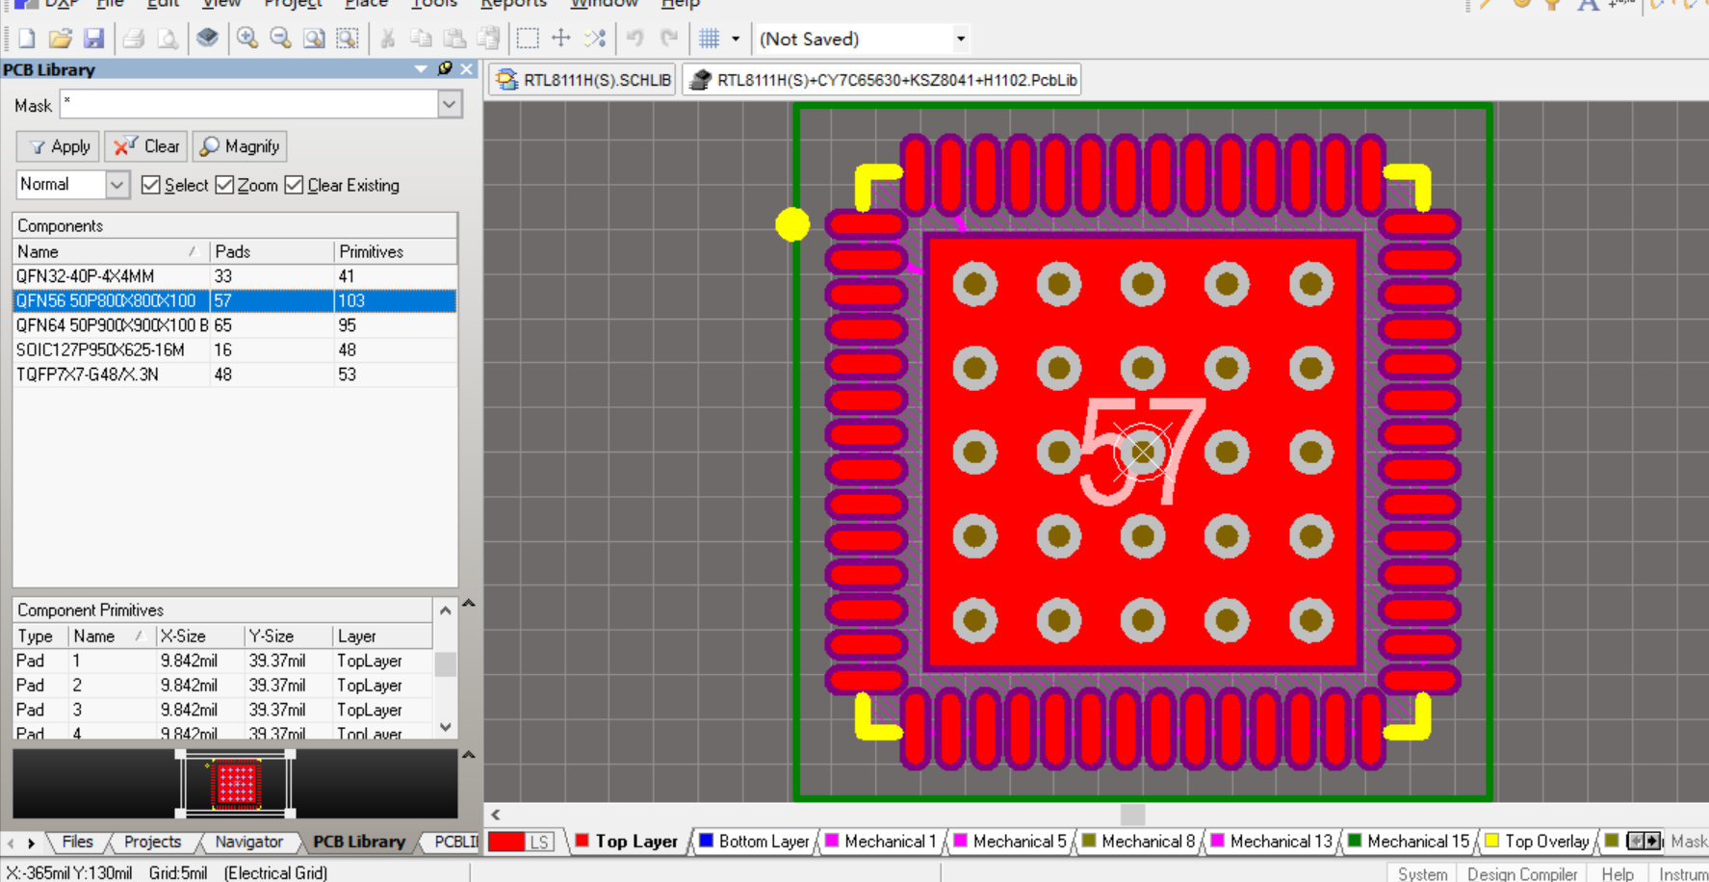Click the cut scissors icon
The image size is (1709, 882).
(388, 39)
